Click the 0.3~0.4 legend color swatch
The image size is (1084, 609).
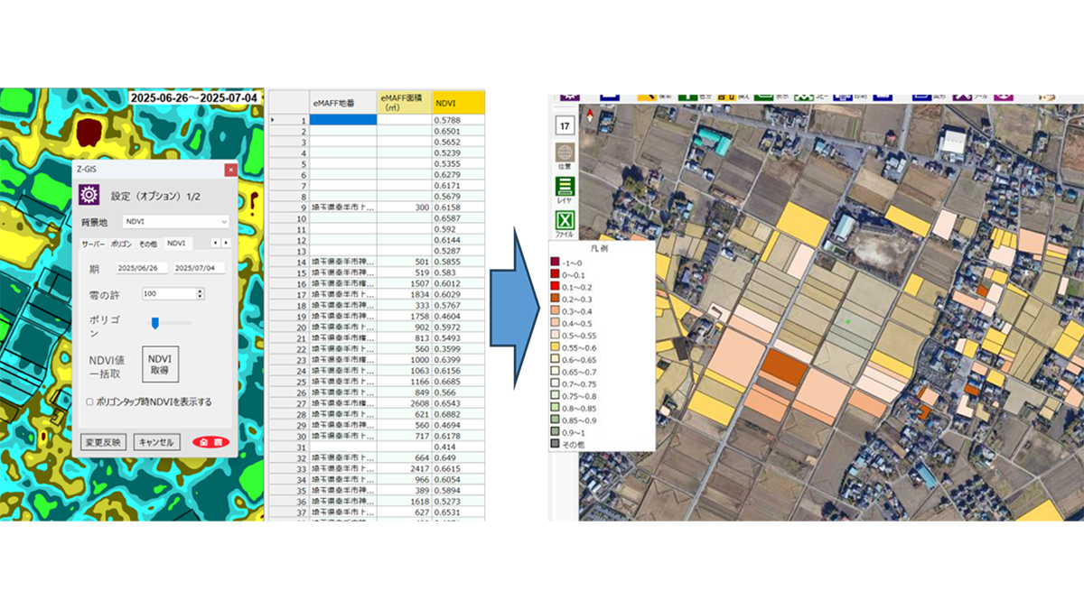click(556, 311)
